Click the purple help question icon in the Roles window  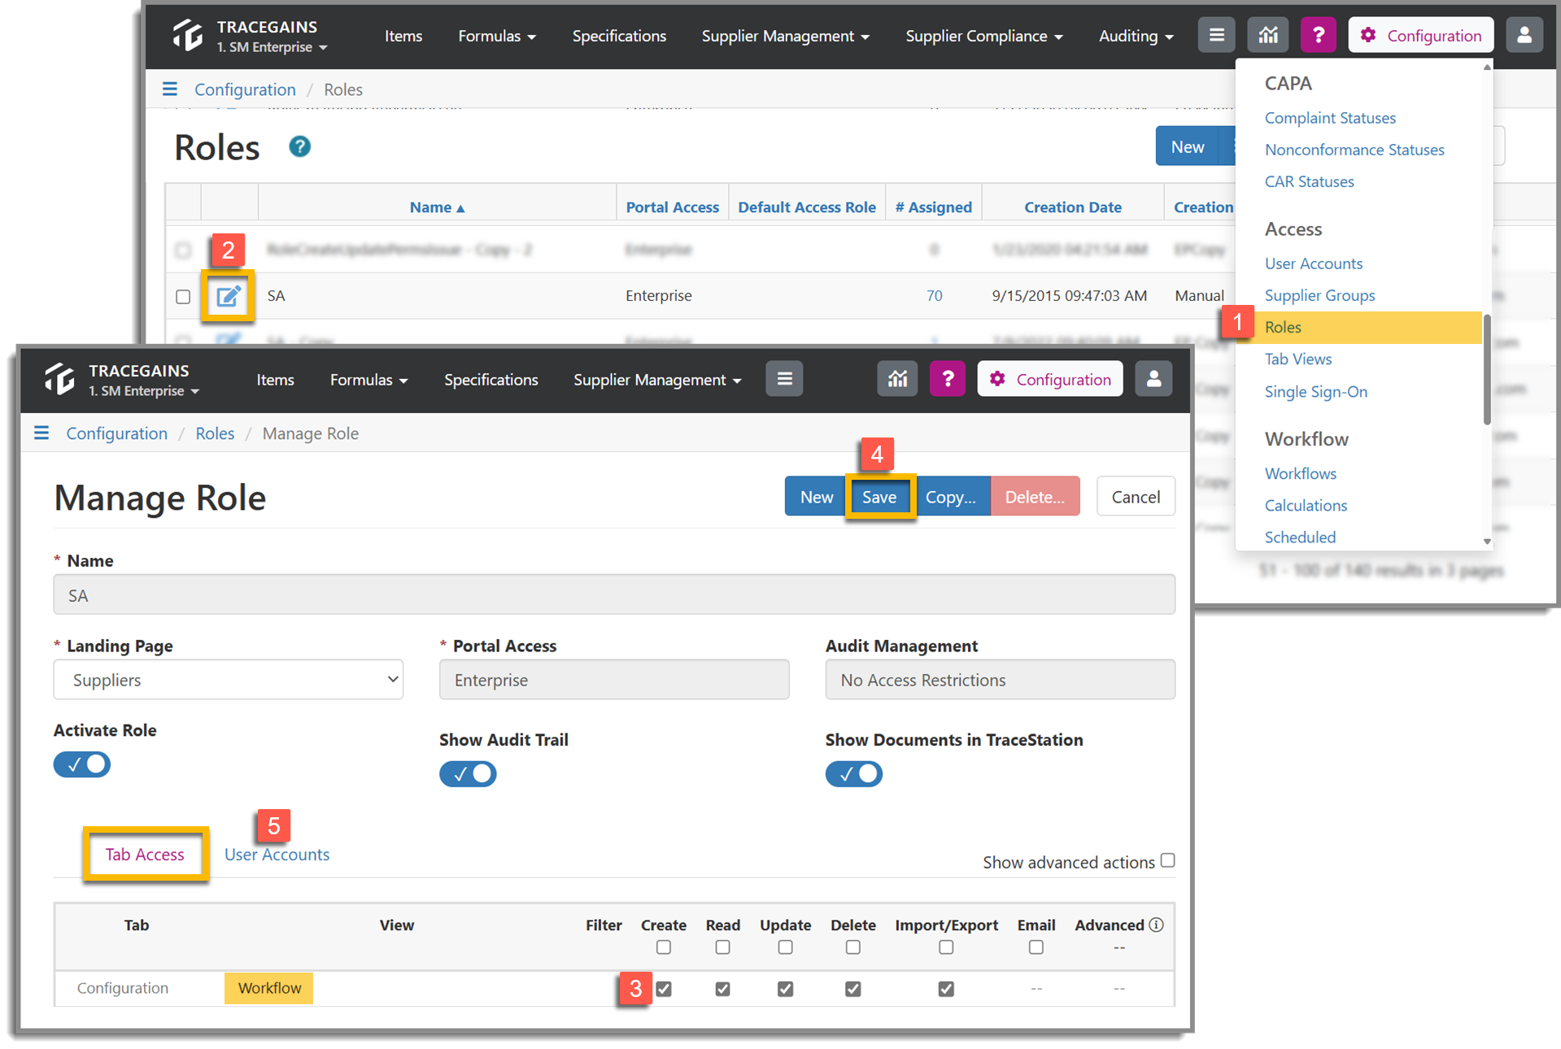coord(1318,35)
